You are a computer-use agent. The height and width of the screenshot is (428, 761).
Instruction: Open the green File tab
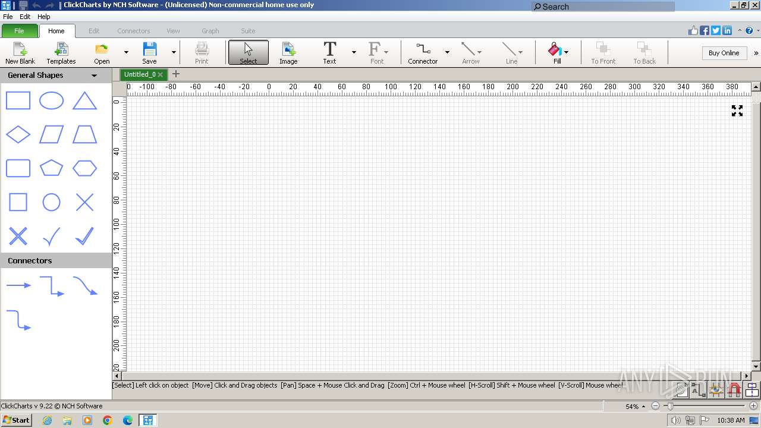coord(19,31)
